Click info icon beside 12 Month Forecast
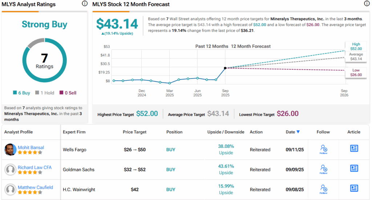Viewport: 372px width, 200px height. [x=367, y=4]
